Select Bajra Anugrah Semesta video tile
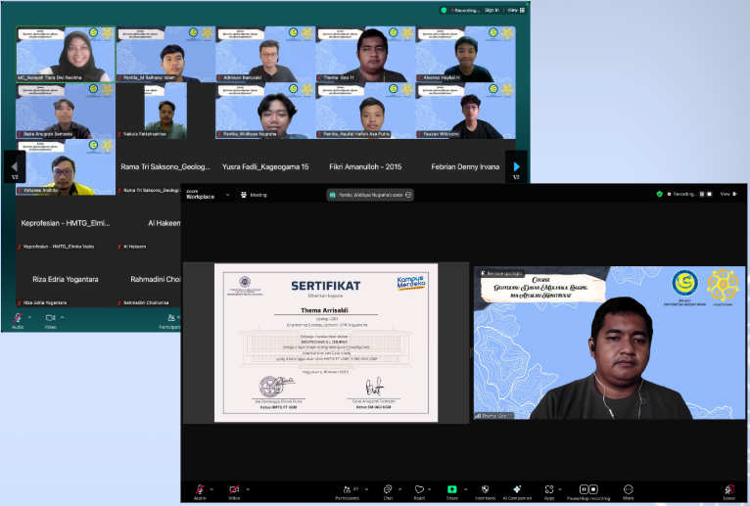This screenshot has height=506, width=750. point(66,111)
